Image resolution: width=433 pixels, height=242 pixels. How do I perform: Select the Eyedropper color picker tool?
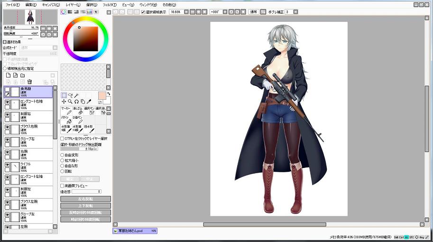click(x=88, y=102)
